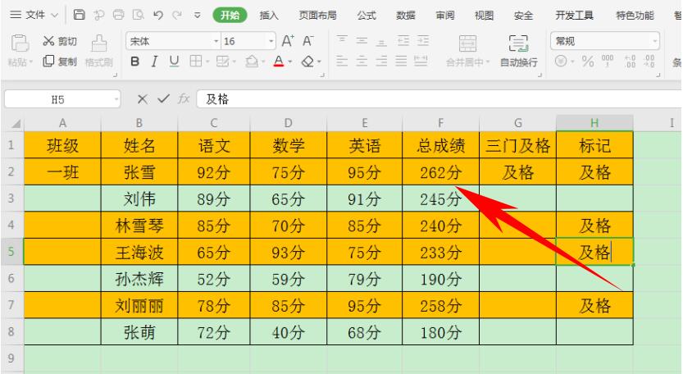Click the top align icon
Image resolution: width=683 pixels, height=374 pixels.
click(x=342, y=40)
